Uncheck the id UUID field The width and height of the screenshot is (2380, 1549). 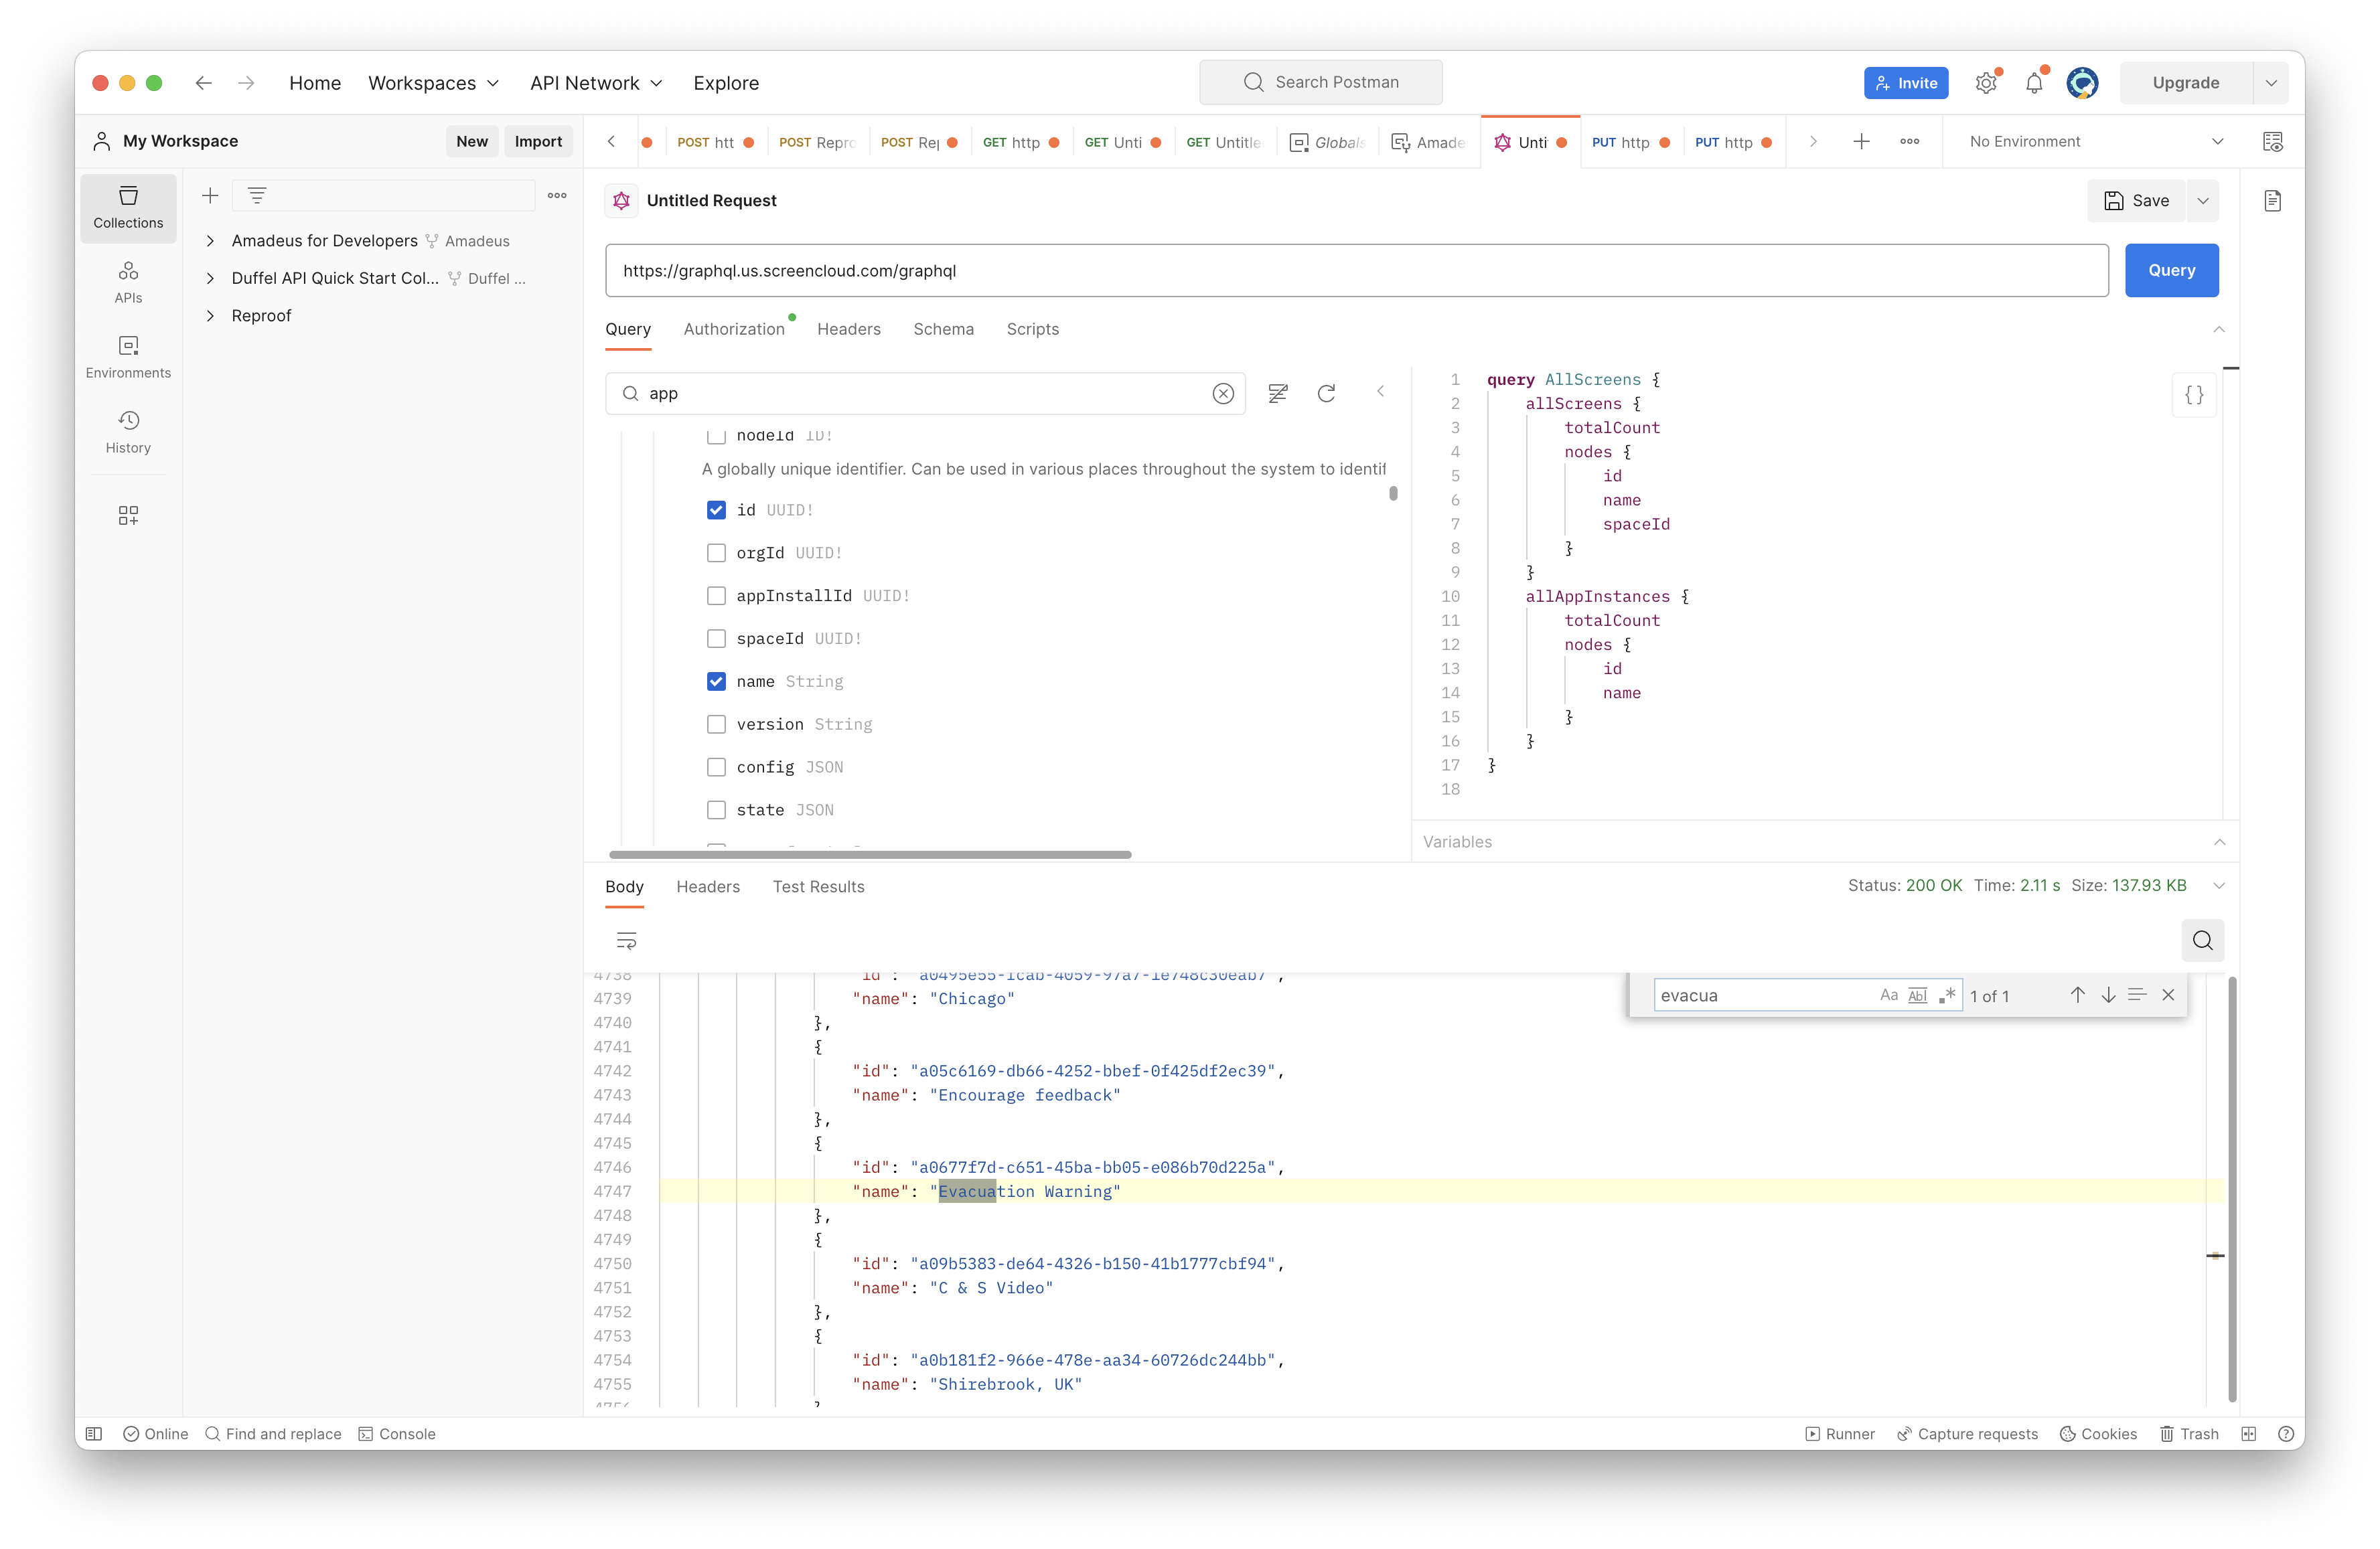716,509
